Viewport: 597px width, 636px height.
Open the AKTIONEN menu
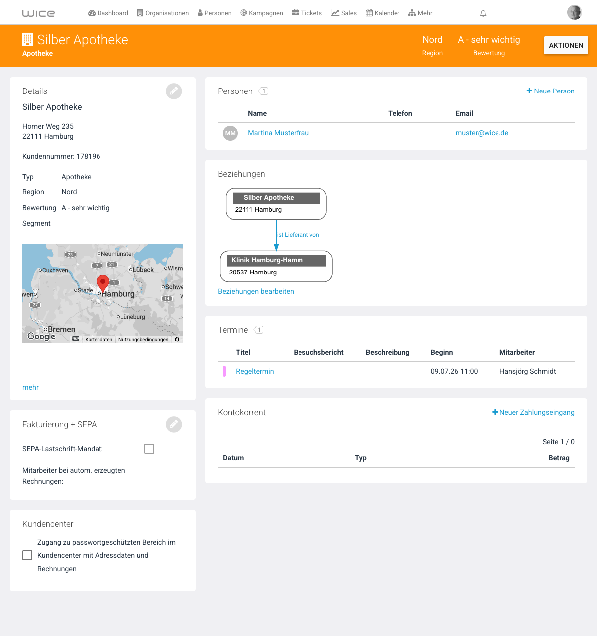click(566, 45)
